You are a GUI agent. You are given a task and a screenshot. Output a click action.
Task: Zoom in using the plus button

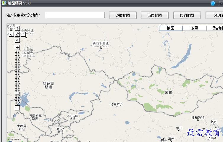click(x=17, y=47)
